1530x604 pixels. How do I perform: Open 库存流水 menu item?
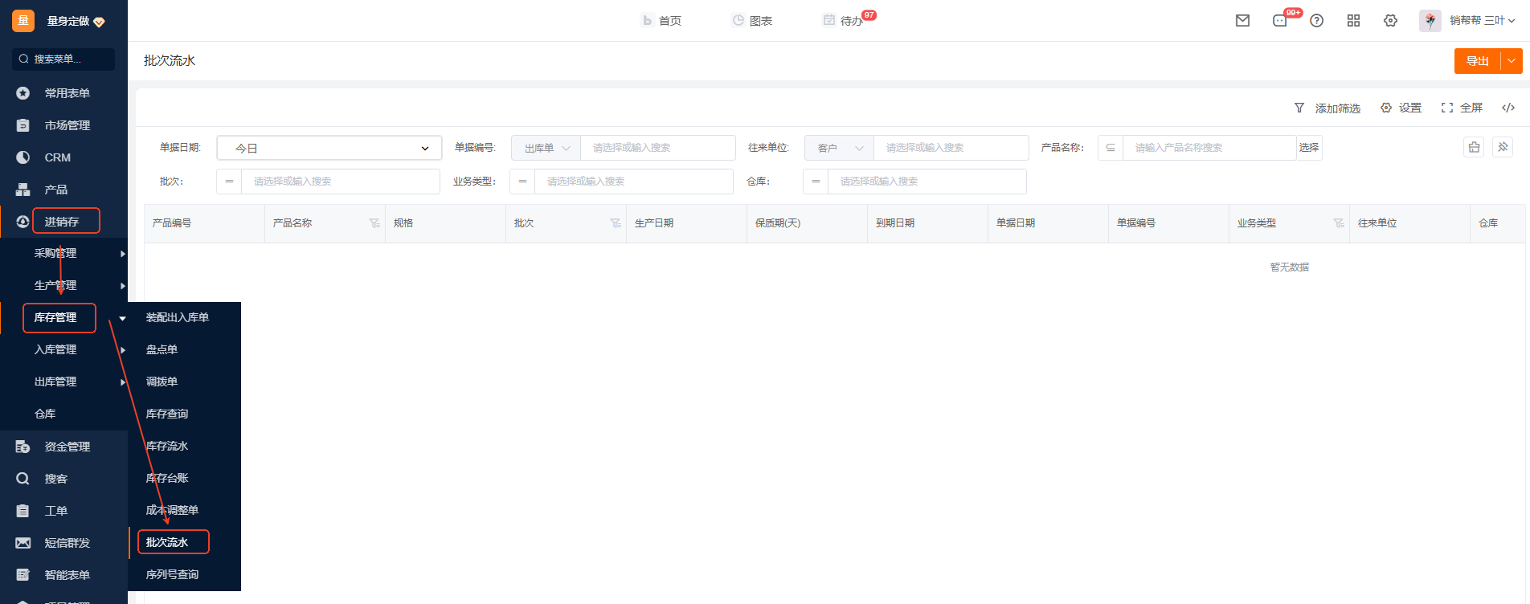pyautogui.click(x=167, y=446)
